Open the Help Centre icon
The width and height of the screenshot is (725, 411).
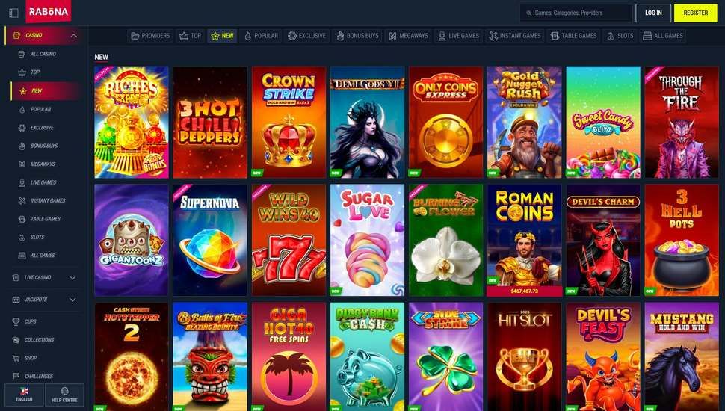click(64, 391)
